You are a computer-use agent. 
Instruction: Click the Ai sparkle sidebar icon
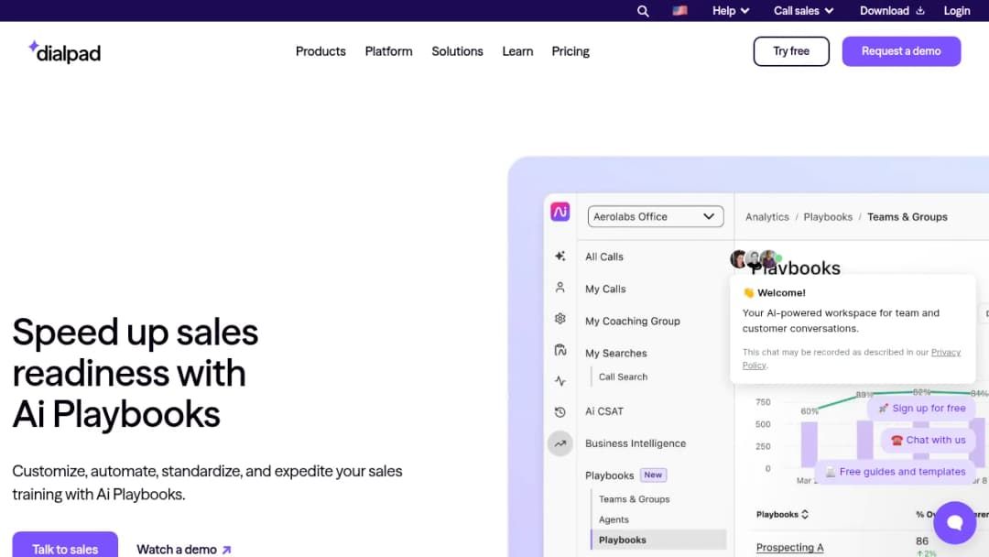560,257
